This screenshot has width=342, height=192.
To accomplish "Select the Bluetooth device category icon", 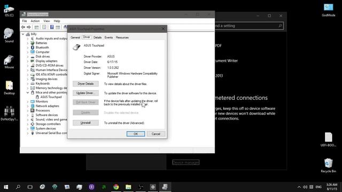I will [x=33, y=47].
